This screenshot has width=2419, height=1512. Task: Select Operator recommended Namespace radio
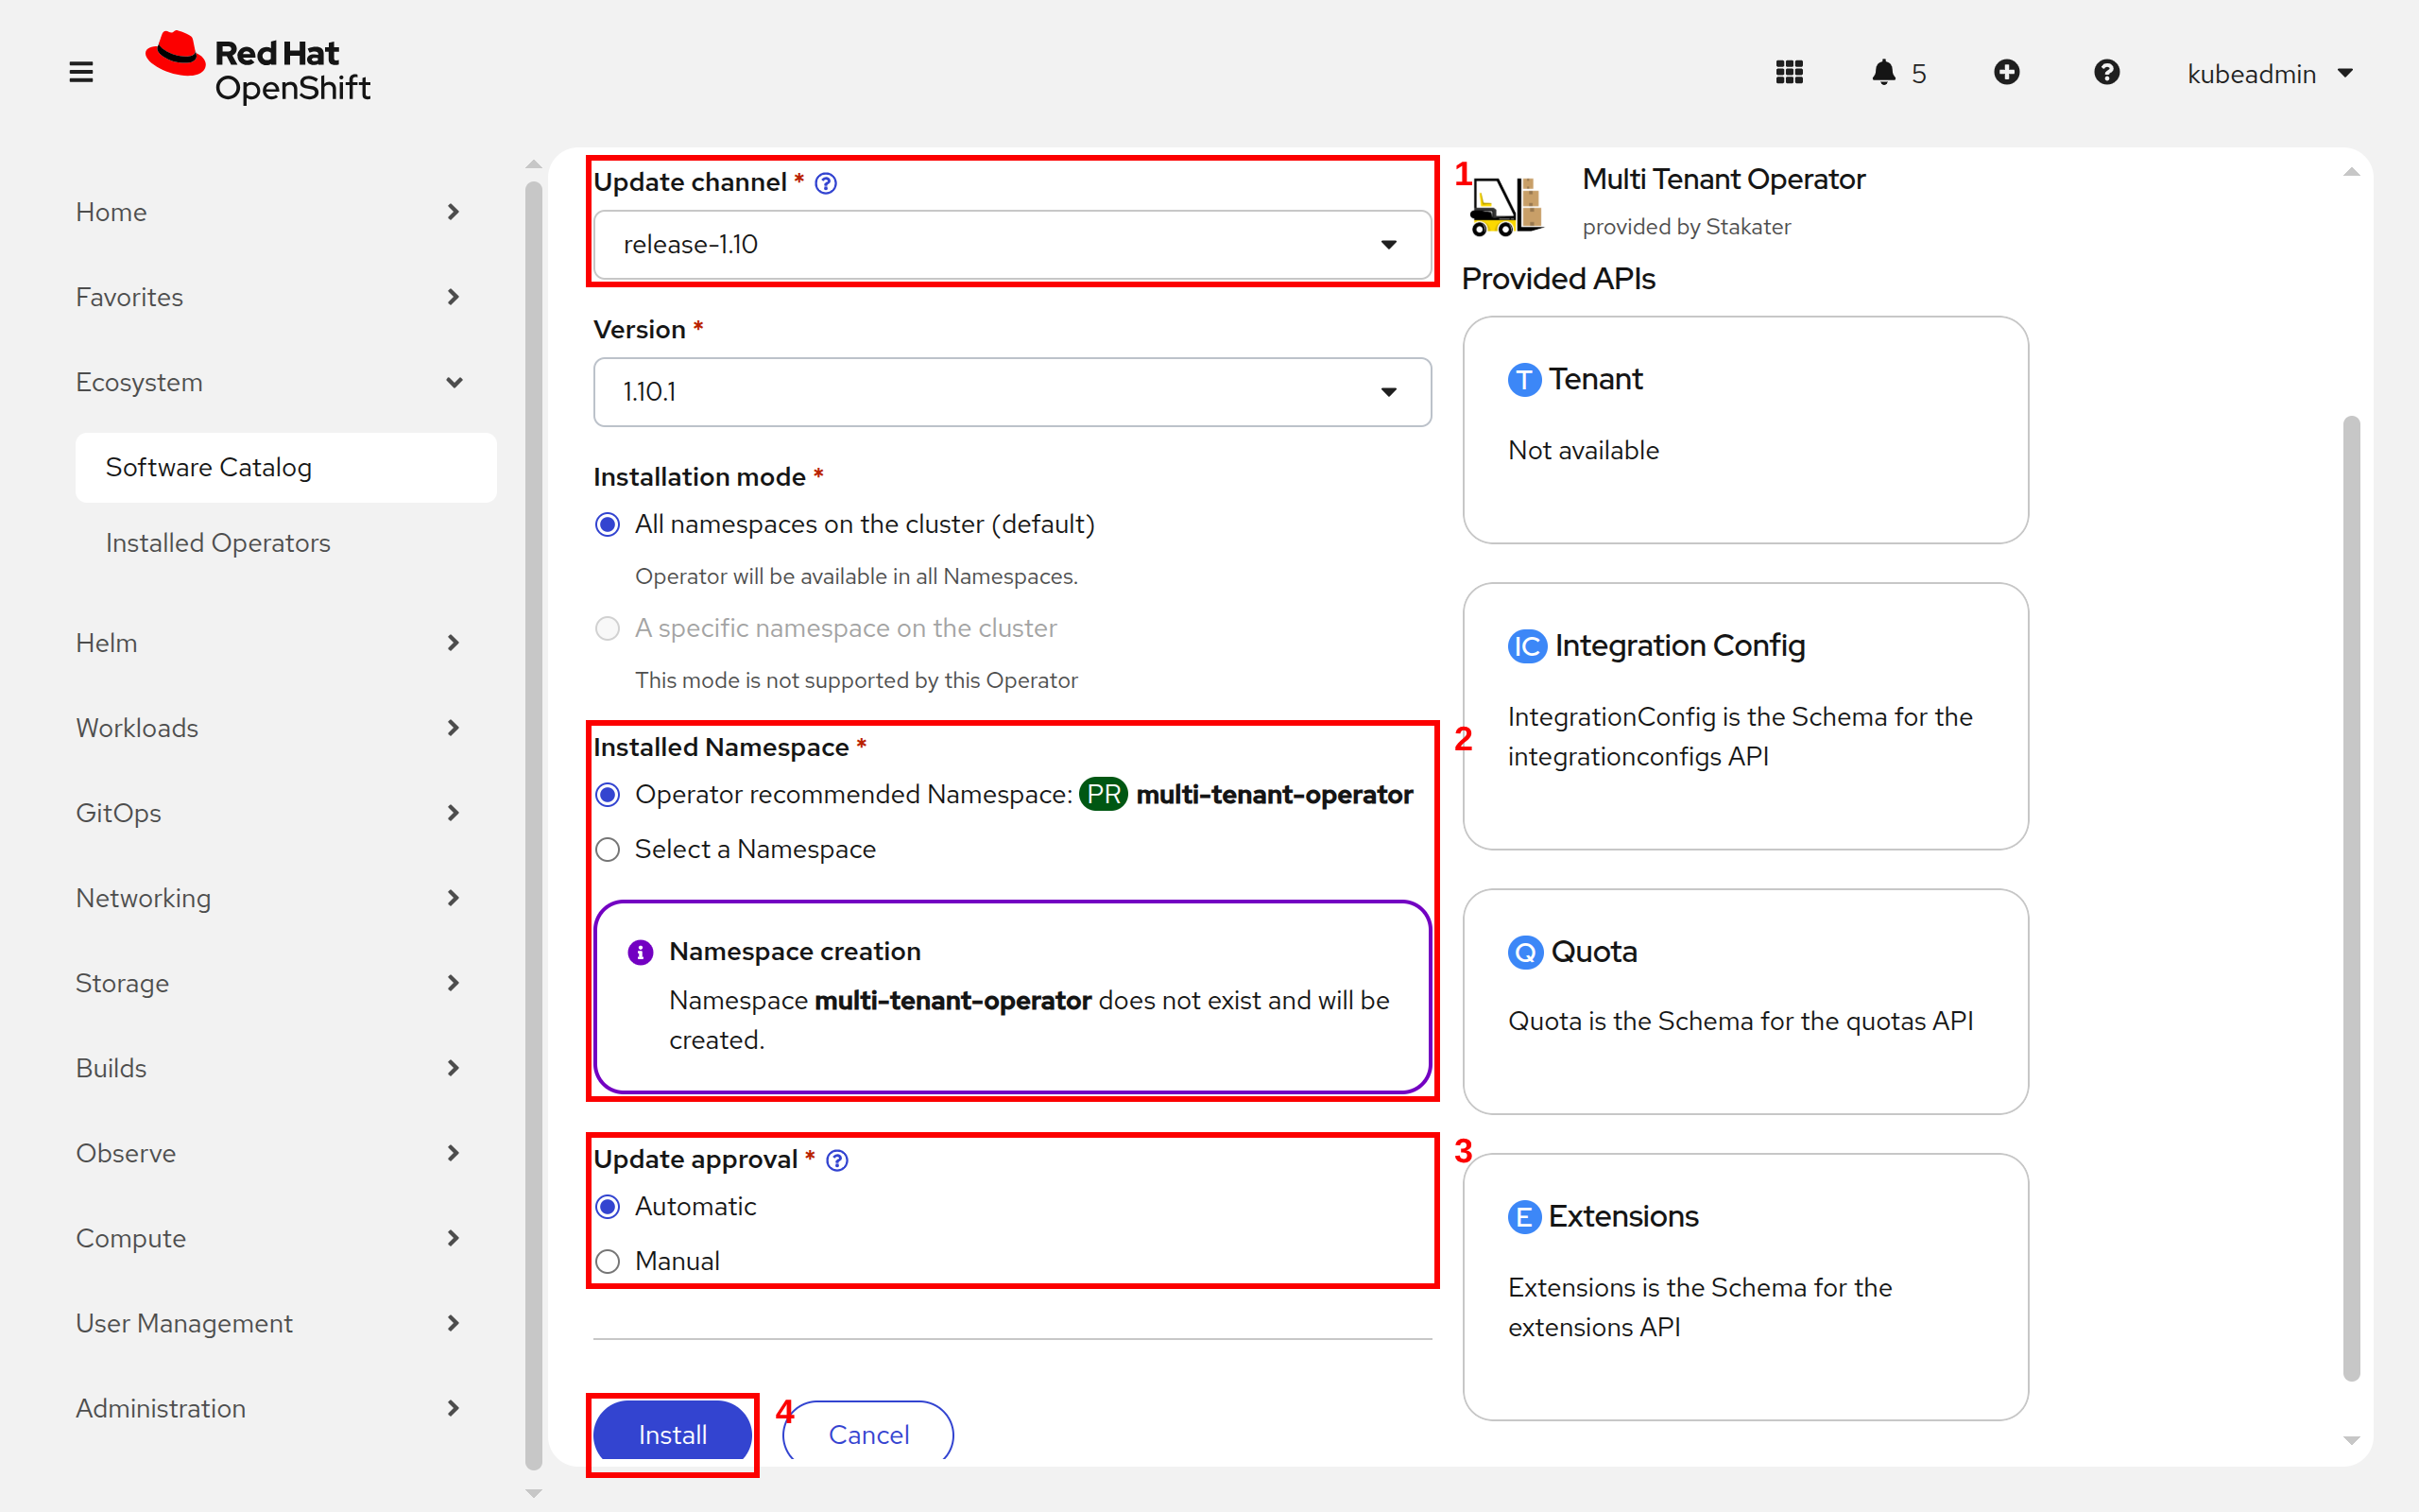coord(608,795)
